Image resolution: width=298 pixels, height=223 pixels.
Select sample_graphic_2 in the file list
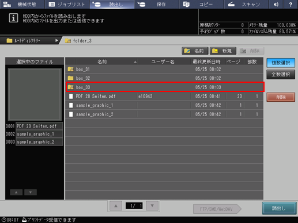coord(164,114)
